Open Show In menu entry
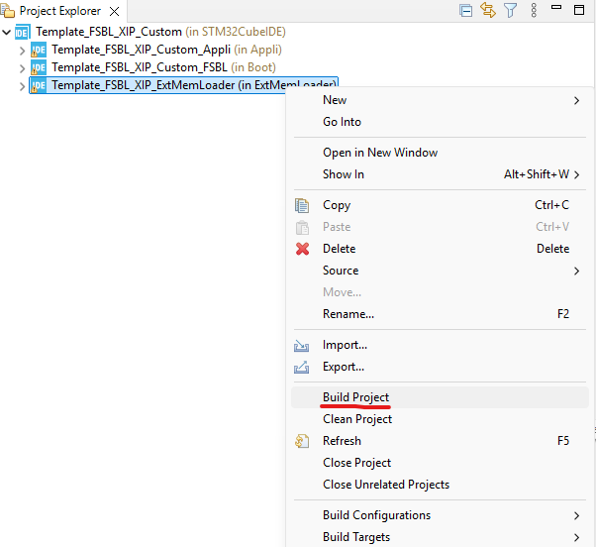This screenshot has width=596, height=547. coord(441,174)
